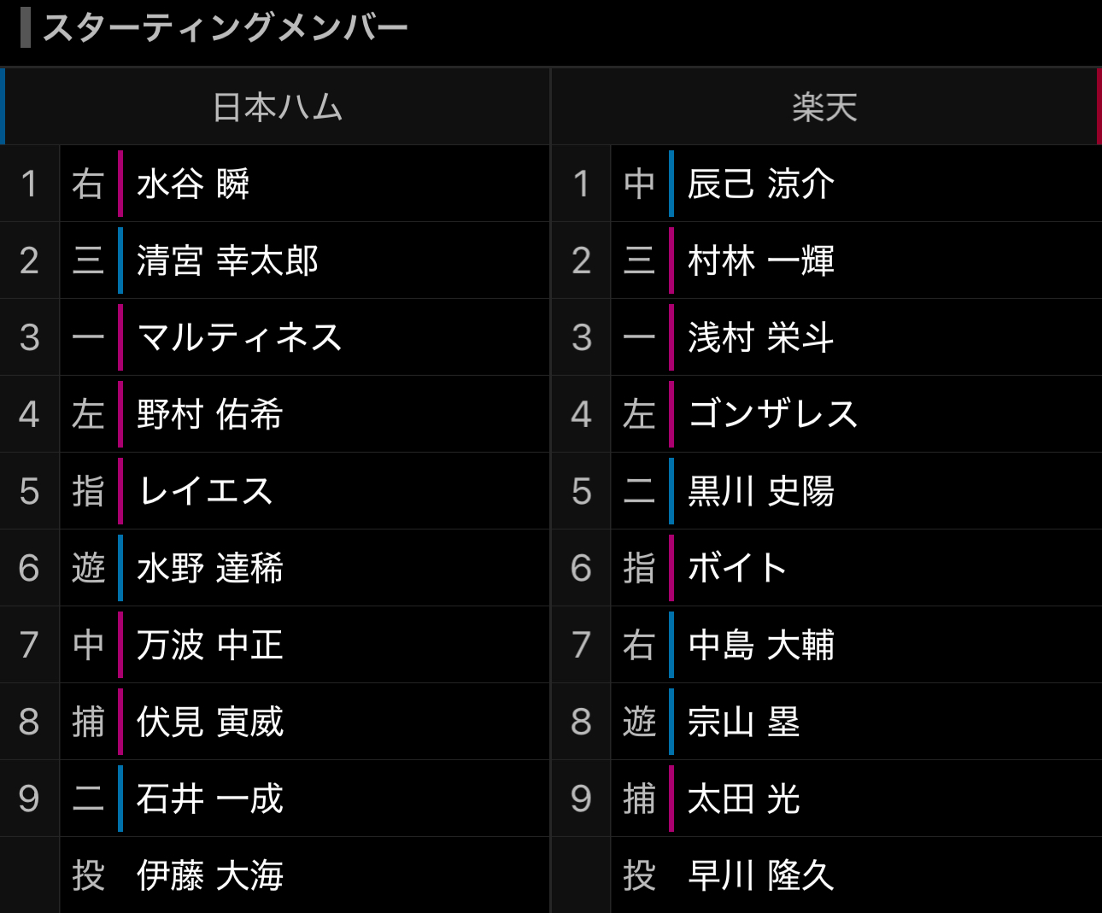The width and height of the screenshot is (1102, 913).
Task: Tap second baseman 石井 一成
Action: pos(210,799)
